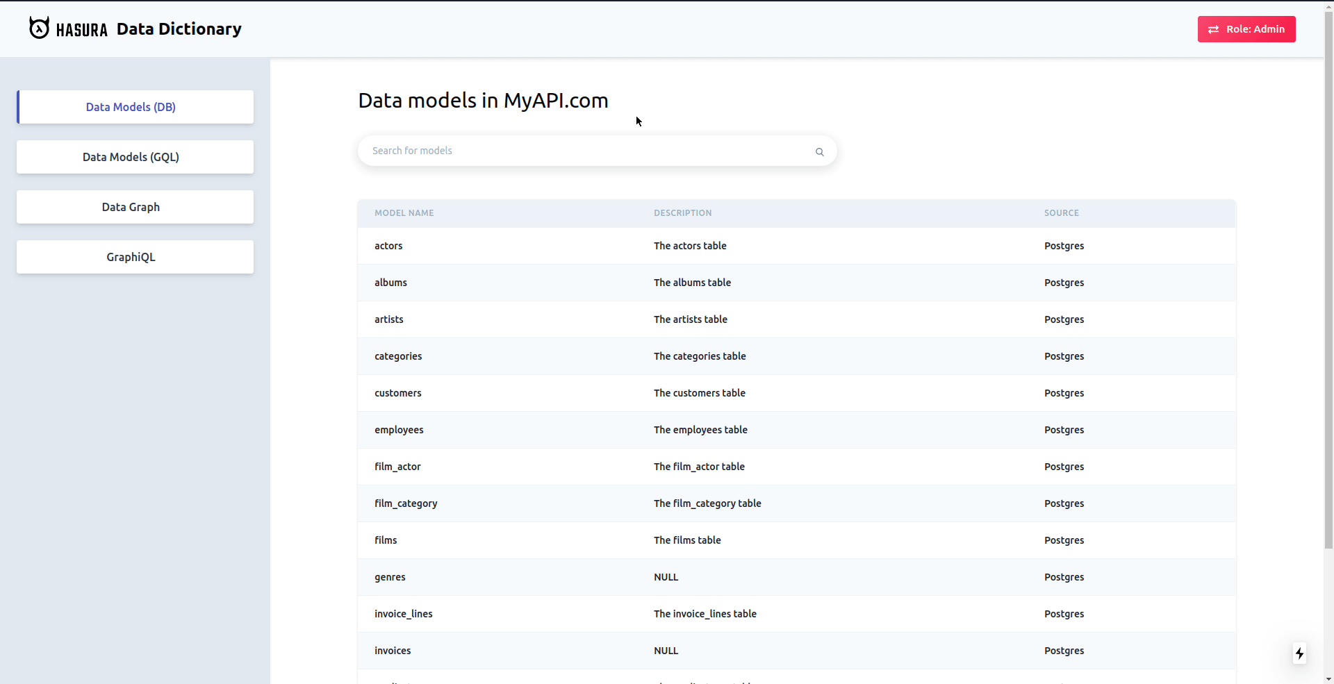Click Postgres source in invoices row
1334x684 pixels.
click(x=1064, y=651)
